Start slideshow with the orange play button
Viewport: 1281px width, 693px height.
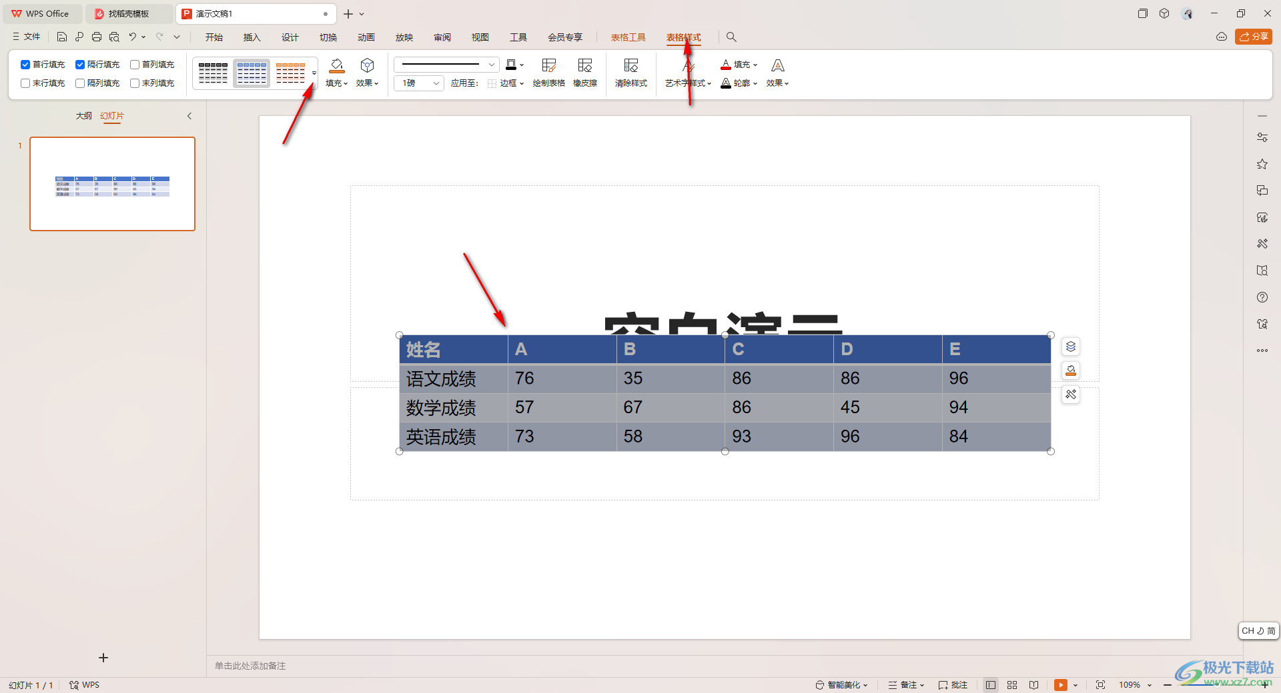(x=1061, y=685)
